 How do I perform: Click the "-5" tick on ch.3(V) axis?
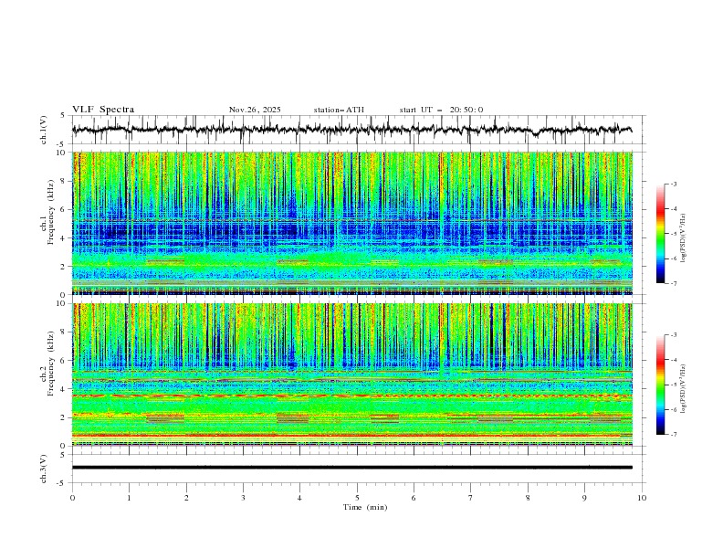point(62,483)
